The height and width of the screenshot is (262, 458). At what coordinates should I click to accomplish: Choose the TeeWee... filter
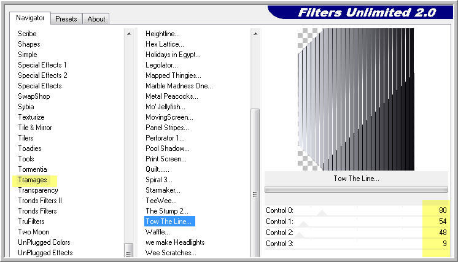pyautogui.click(x=161, y=201)
